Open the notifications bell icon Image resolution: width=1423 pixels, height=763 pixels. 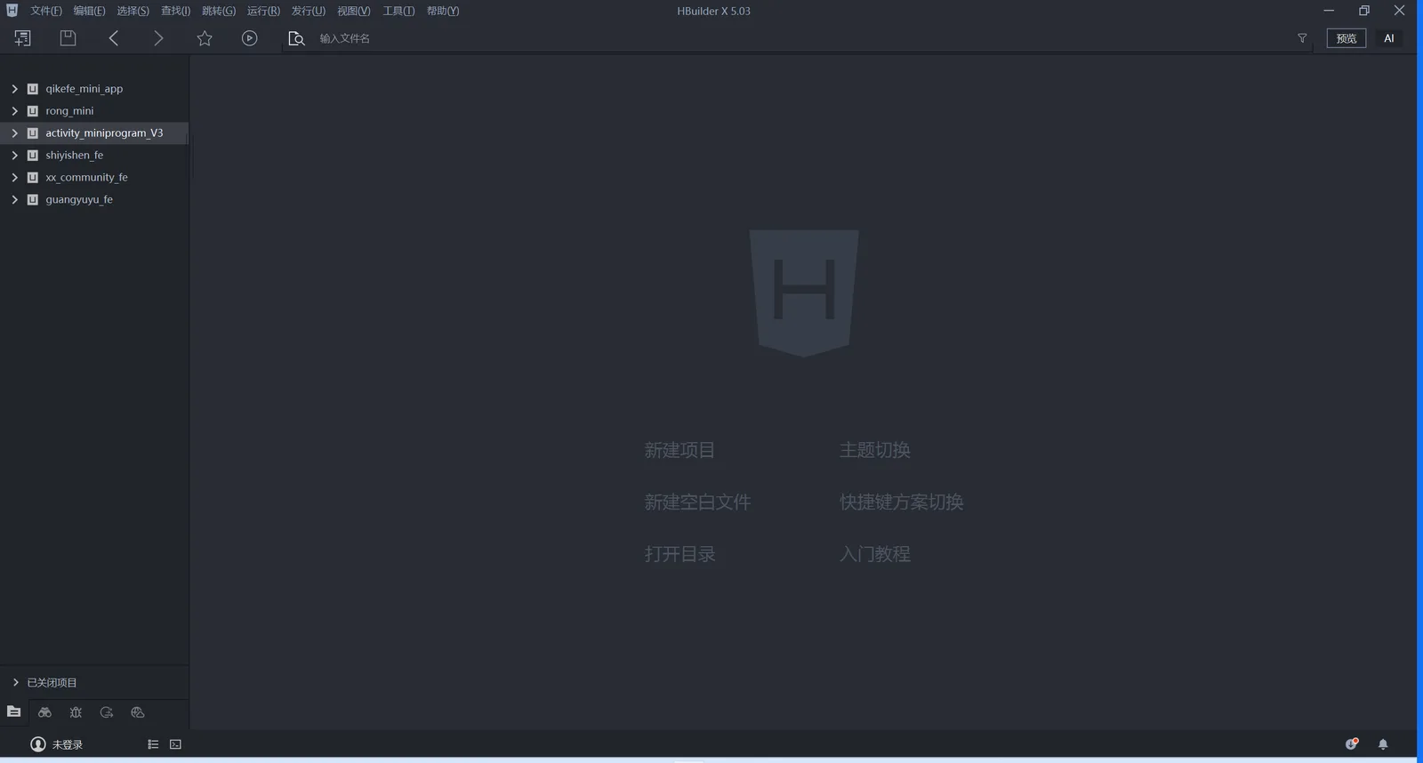[1383, 744]
